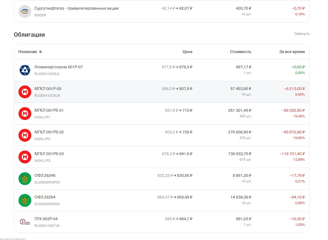Click price 978,3 ₽ → 841,5 ₽

177,154
